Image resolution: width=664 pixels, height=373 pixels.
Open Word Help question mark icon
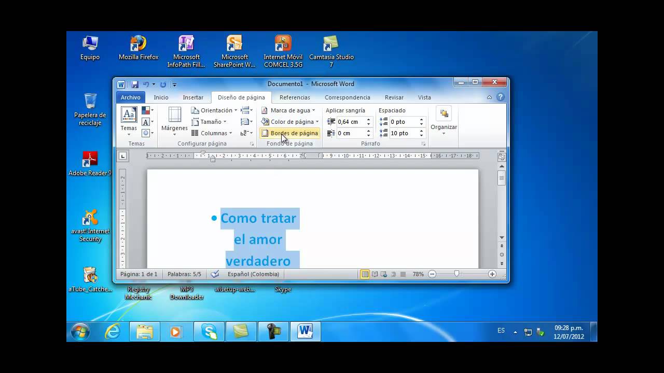point(501,97)
